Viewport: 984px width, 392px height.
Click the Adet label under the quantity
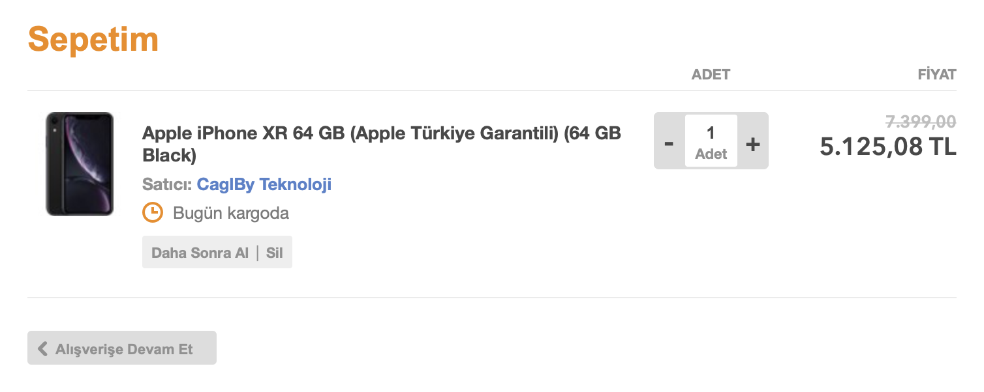pyautogui.click(x=711, y=154)
